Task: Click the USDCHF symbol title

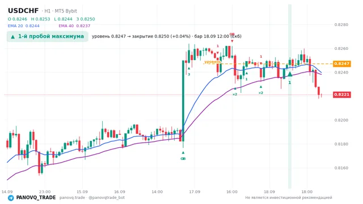Action: 23,11
